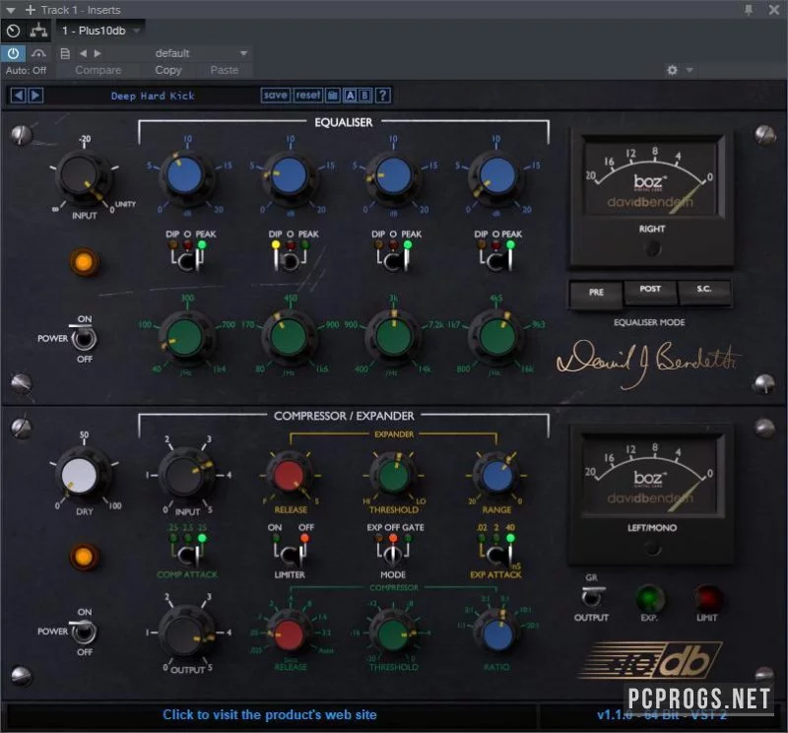
Task: Open the Deep Hard Kick preset name field
Action: [153, 96]
